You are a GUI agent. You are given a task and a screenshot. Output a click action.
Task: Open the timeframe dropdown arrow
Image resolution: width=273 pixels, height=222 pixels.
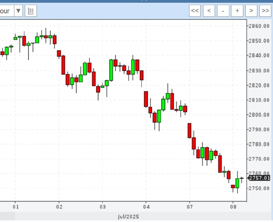tap(18, 11)
